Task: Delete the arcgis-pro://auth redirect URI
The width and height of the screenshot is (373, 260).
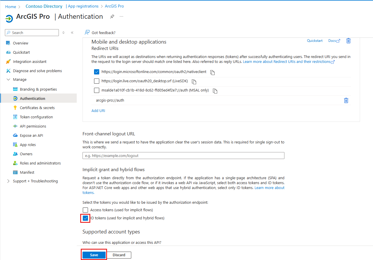Action: click(346, 100)
